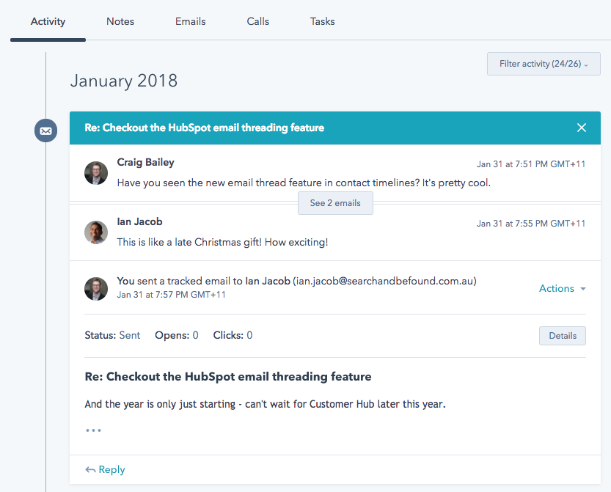The height and width of the screenshot is (492, 611).
Task: Click the reply arrow icon
Action: pos(90,470)
